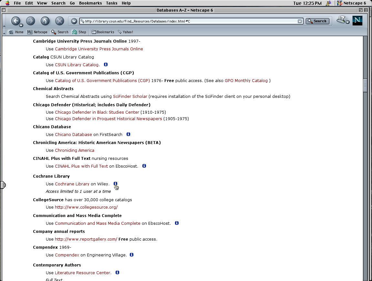The height and width of the screenshot is (281, 372).
Task: Click the Forward navigation arrow button
Action: (30, 21)
